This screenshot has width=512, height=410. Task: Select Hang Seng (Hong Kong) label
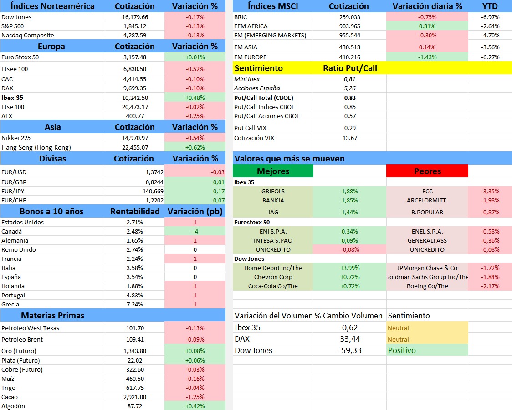click(x=52, y=147)
